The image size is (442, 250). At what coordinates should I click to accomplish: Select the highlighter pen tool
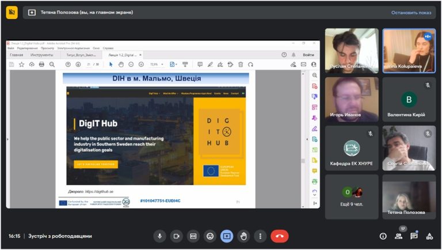point(210,65)
